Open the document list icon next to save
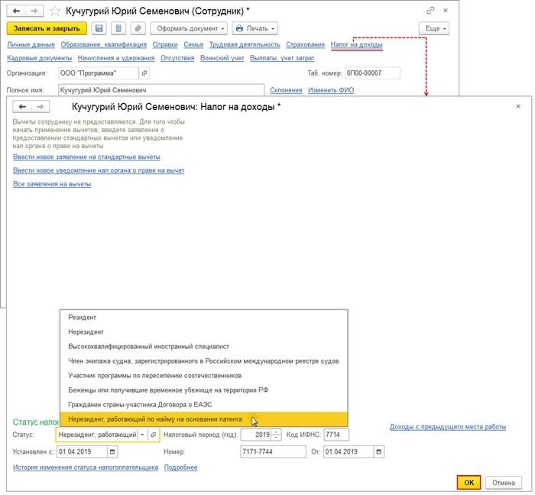Viewport: 535px width, 495px height. point(118,28)
